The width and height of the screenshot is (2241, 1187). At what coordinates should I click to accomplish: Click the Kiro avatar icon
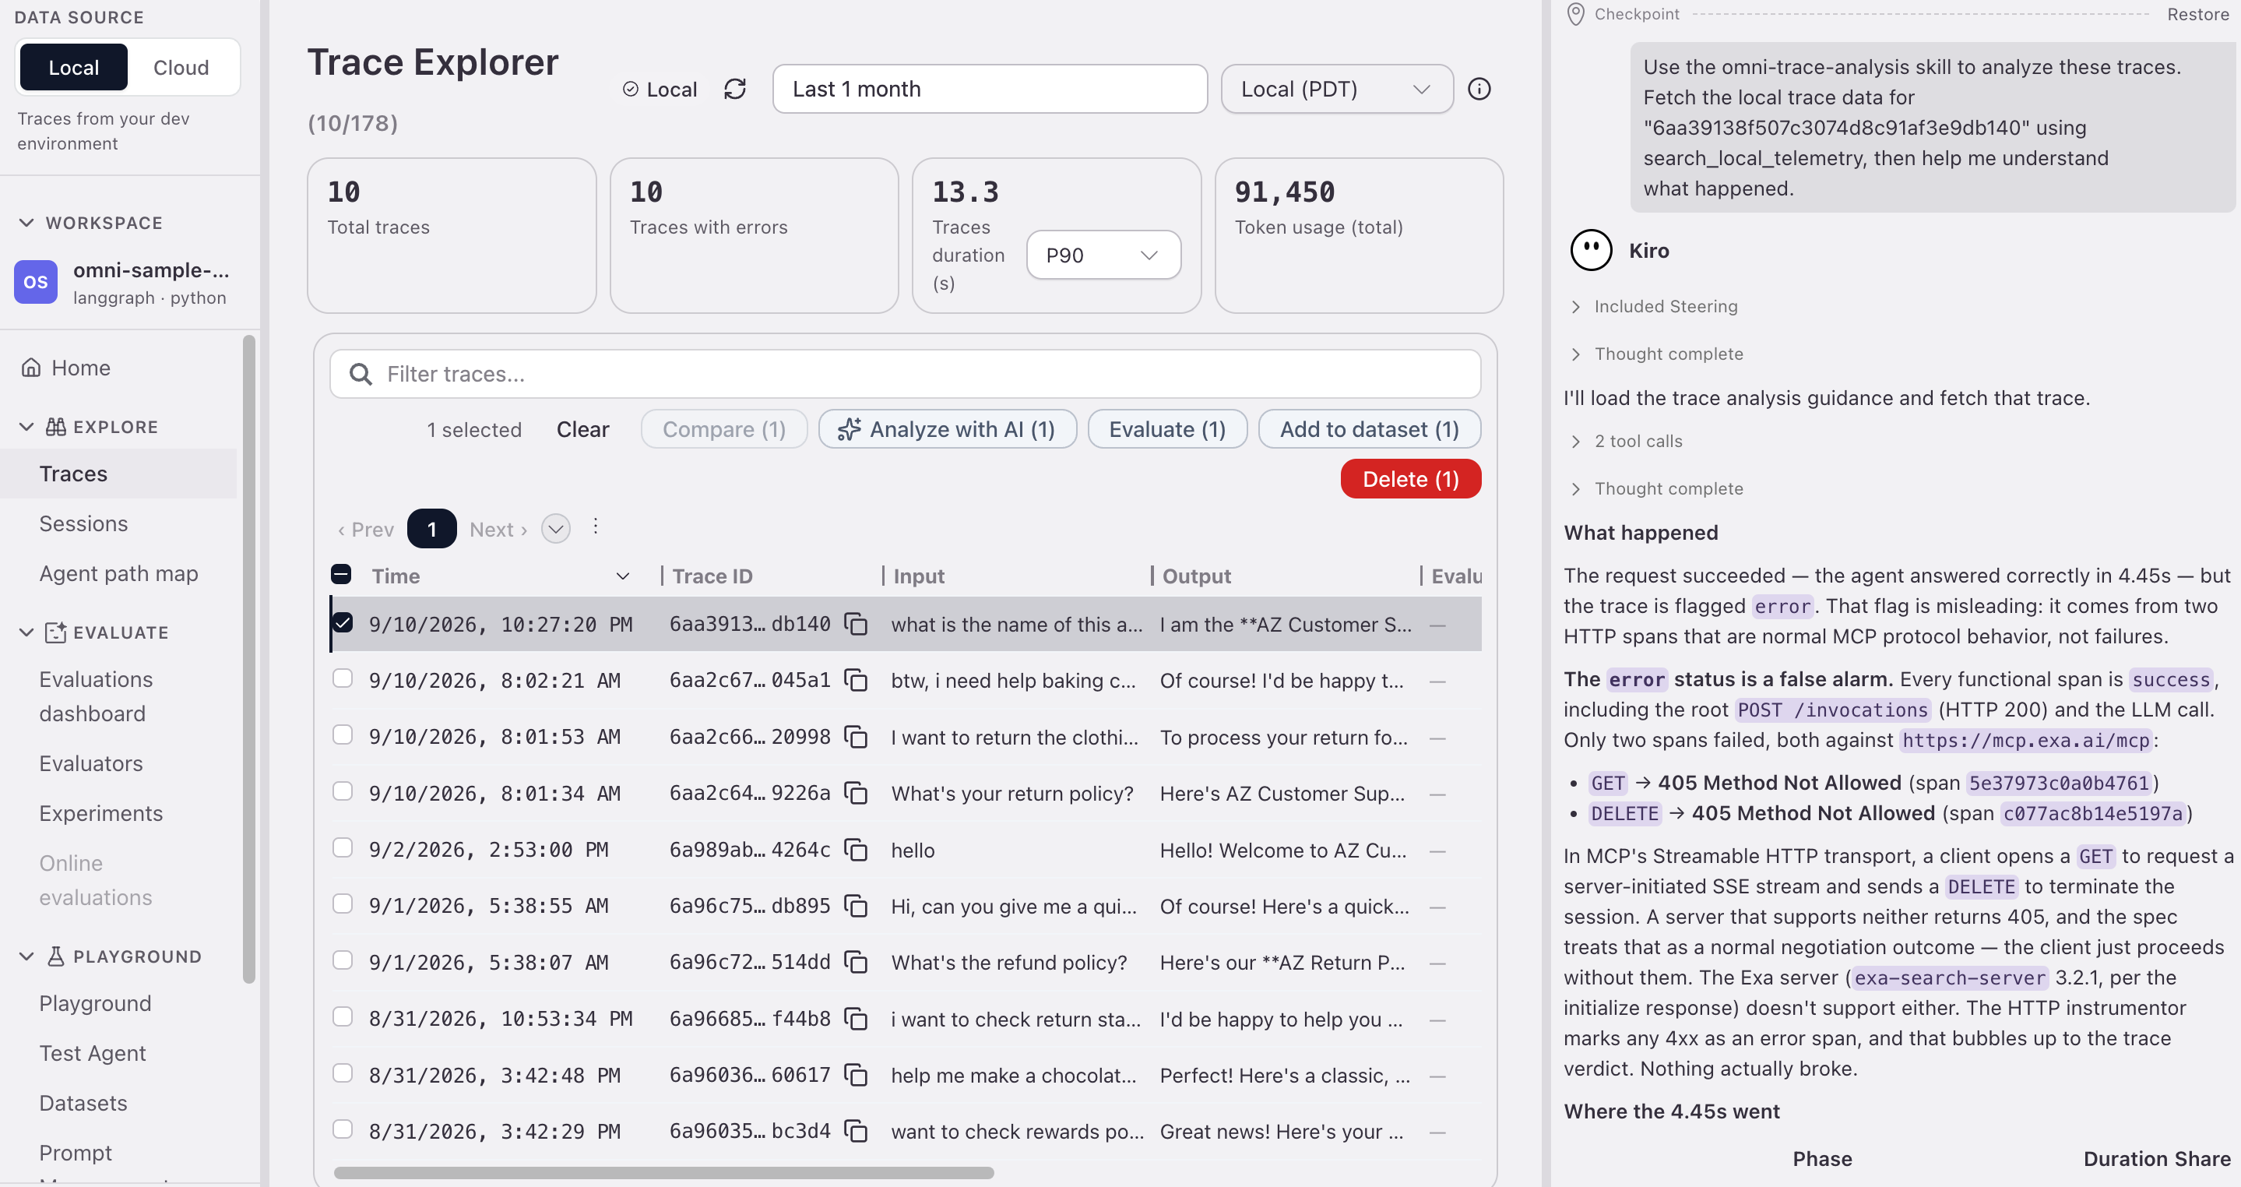[1591, 251]
